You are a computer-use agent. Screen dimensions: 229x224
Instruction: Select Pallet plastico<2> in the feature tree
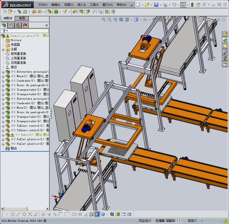(27, 144)
